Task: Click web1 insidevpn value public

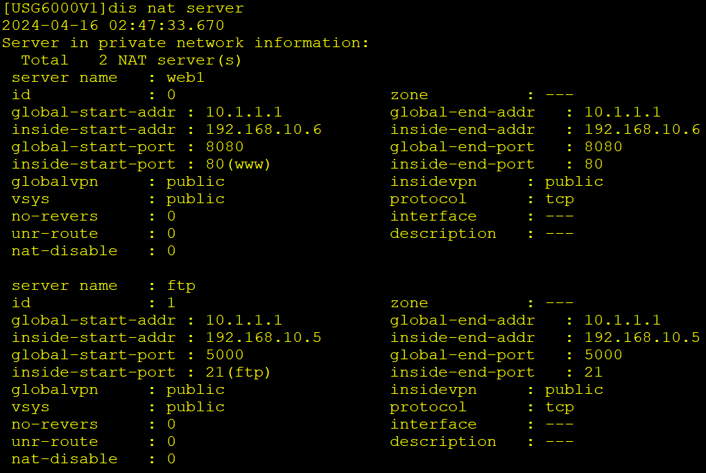Action: tap(574, 182)
